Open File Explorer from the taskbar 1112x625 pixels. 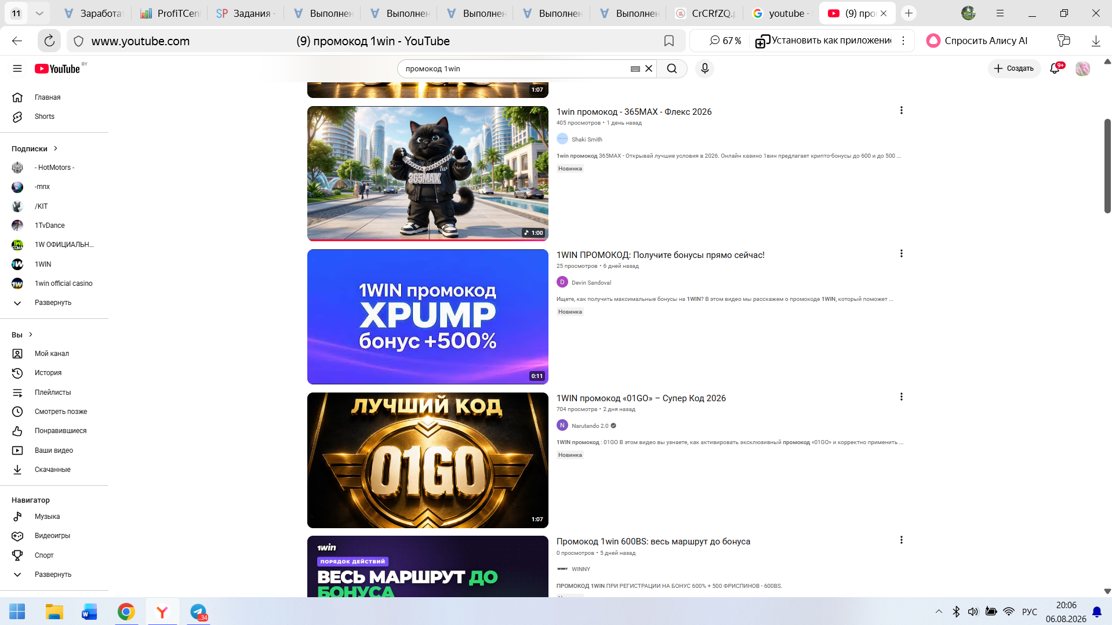(54, 612)
